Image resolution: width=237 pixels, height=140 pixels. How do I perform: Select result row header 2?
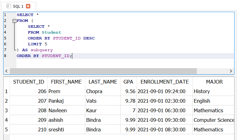coord(6,101)
